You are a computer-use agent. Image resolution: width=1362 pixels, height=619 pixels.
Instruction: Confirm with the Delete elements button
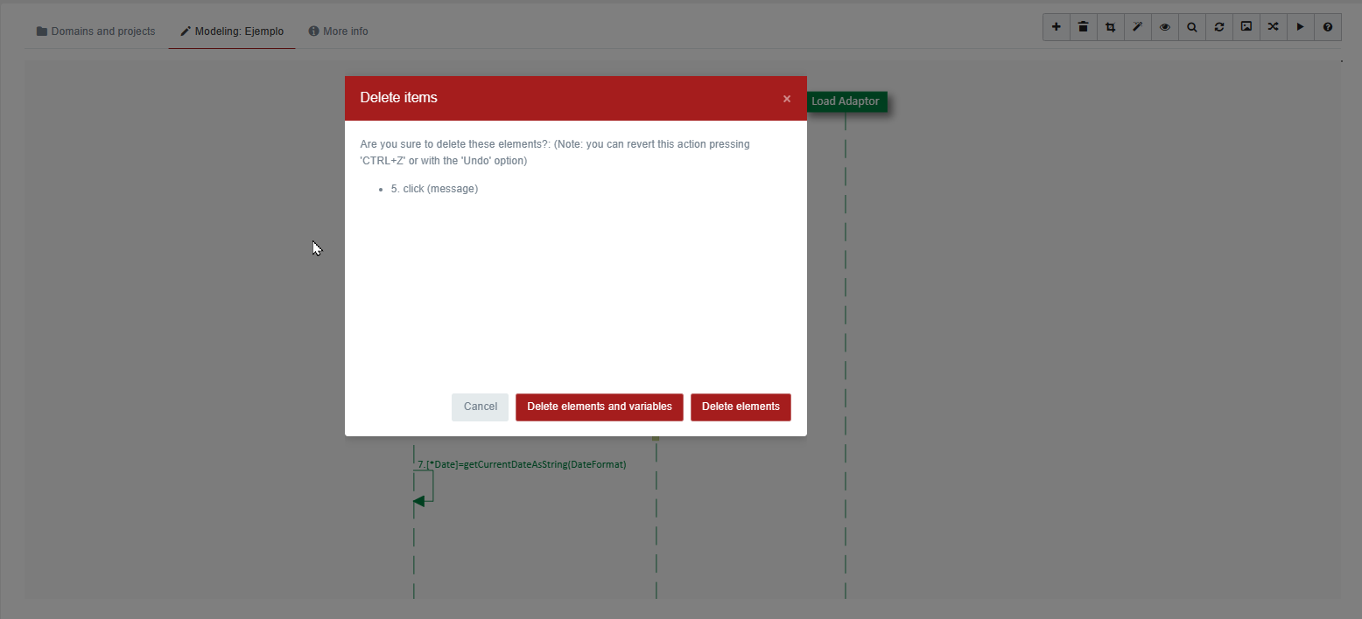(741, 407)
